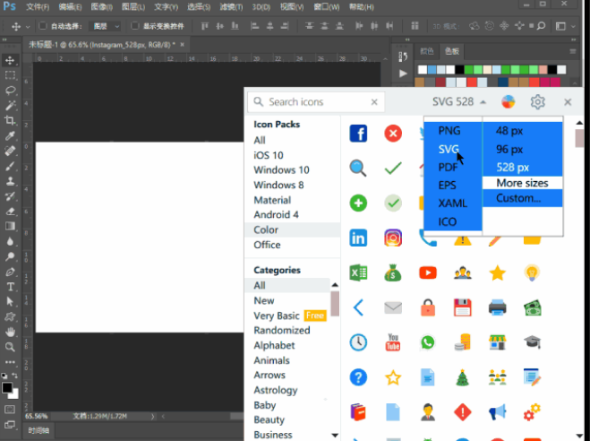Open the icon panel settings gear

click(537, 102)
